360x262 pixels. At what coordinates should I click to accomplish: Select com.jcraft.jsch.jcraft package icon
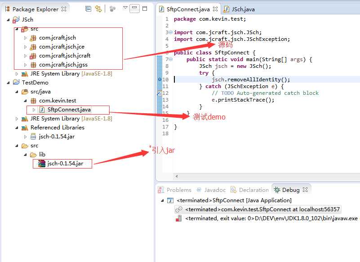click(x=33, y=56)
